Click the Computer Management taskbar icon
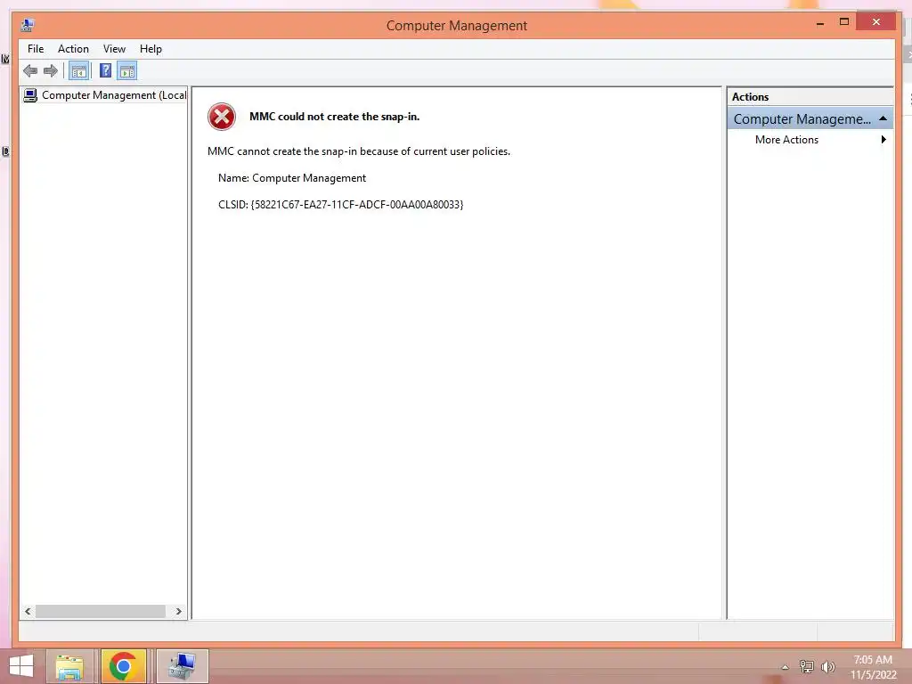The image size is (912, 684). pos(182,666)
